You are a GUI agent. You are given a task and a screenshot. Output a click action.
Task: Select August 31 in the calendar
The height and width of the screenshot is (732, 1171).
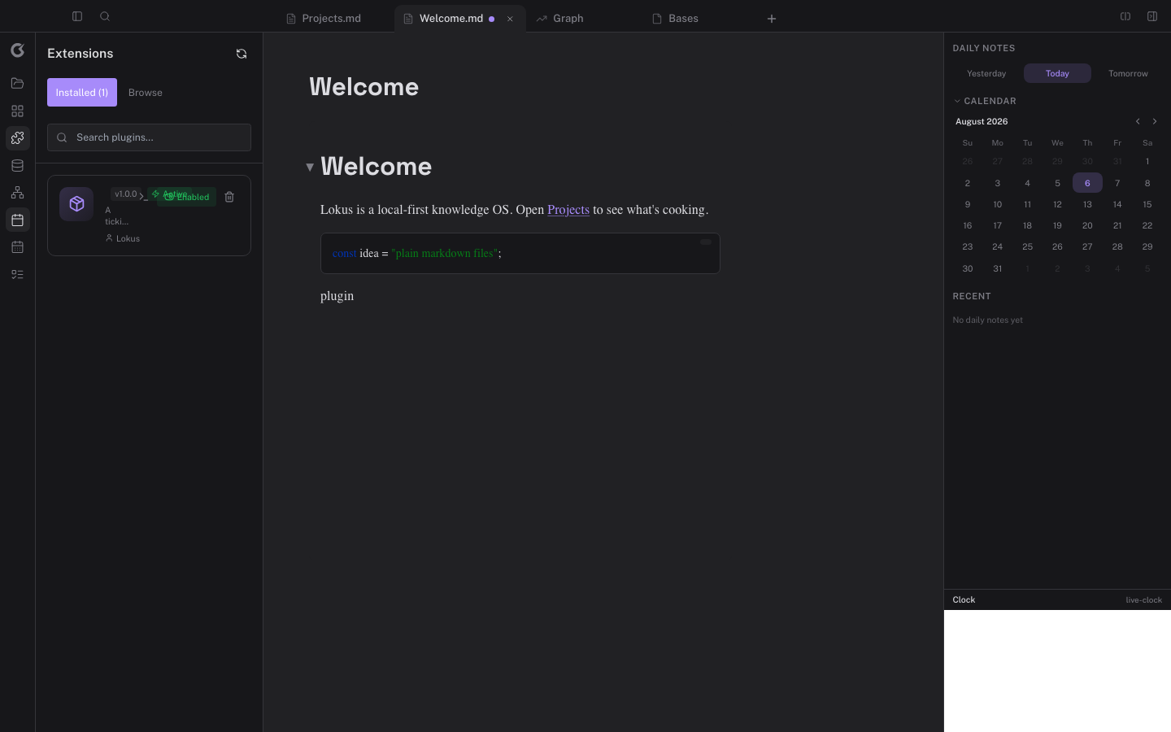pos(997,268)
